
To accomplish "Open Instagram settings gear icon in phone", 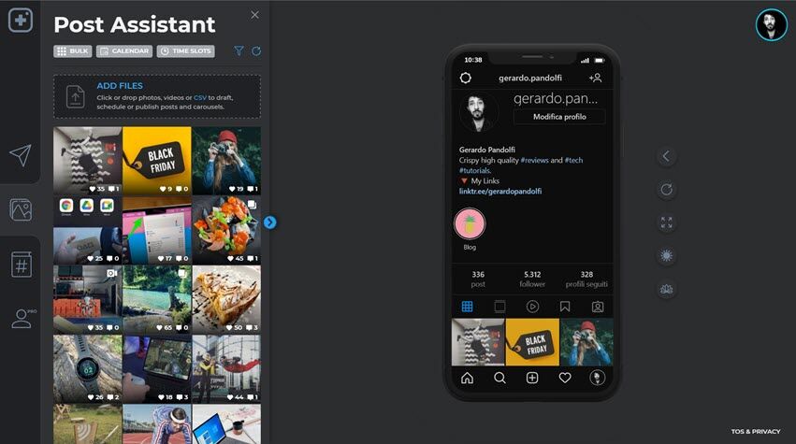I will pos(465,78).
